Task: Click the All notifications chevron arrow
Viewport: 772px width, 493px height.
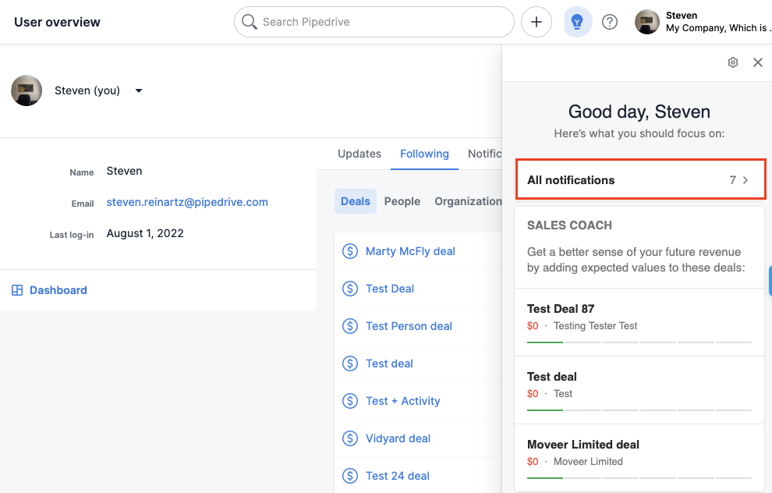Action: [x=745, y=180]
